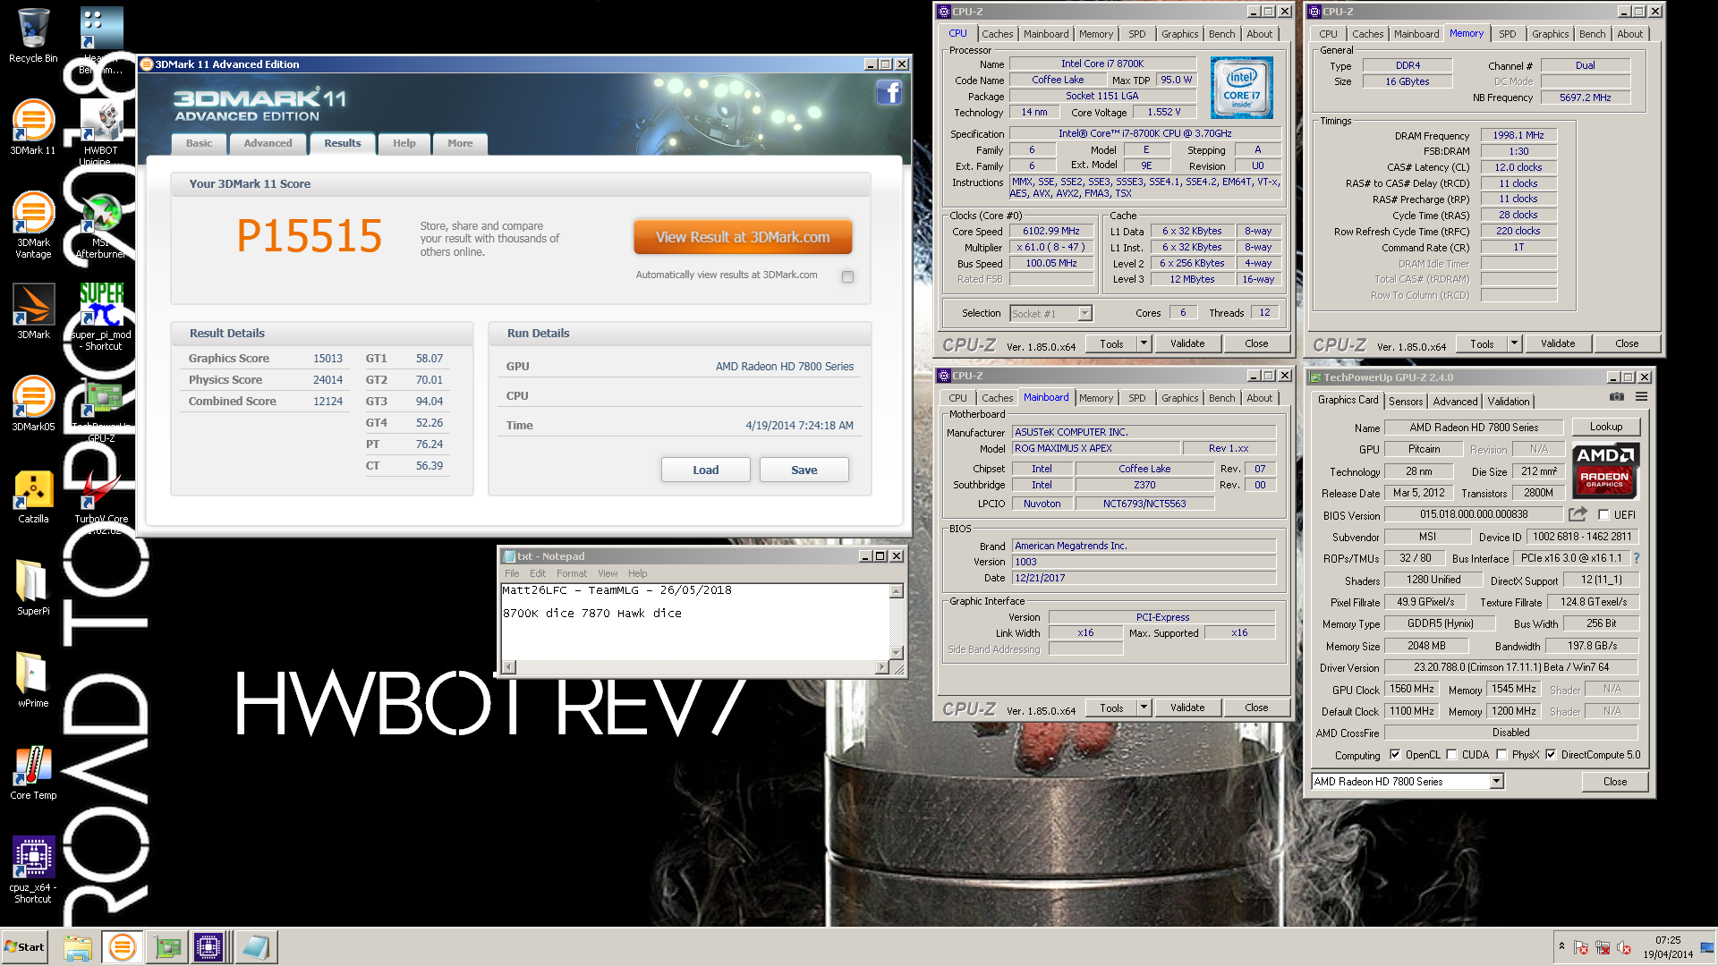Click the bus interface question mark icon
Screen dimensions: 1718x966
tap(1637, 558)
